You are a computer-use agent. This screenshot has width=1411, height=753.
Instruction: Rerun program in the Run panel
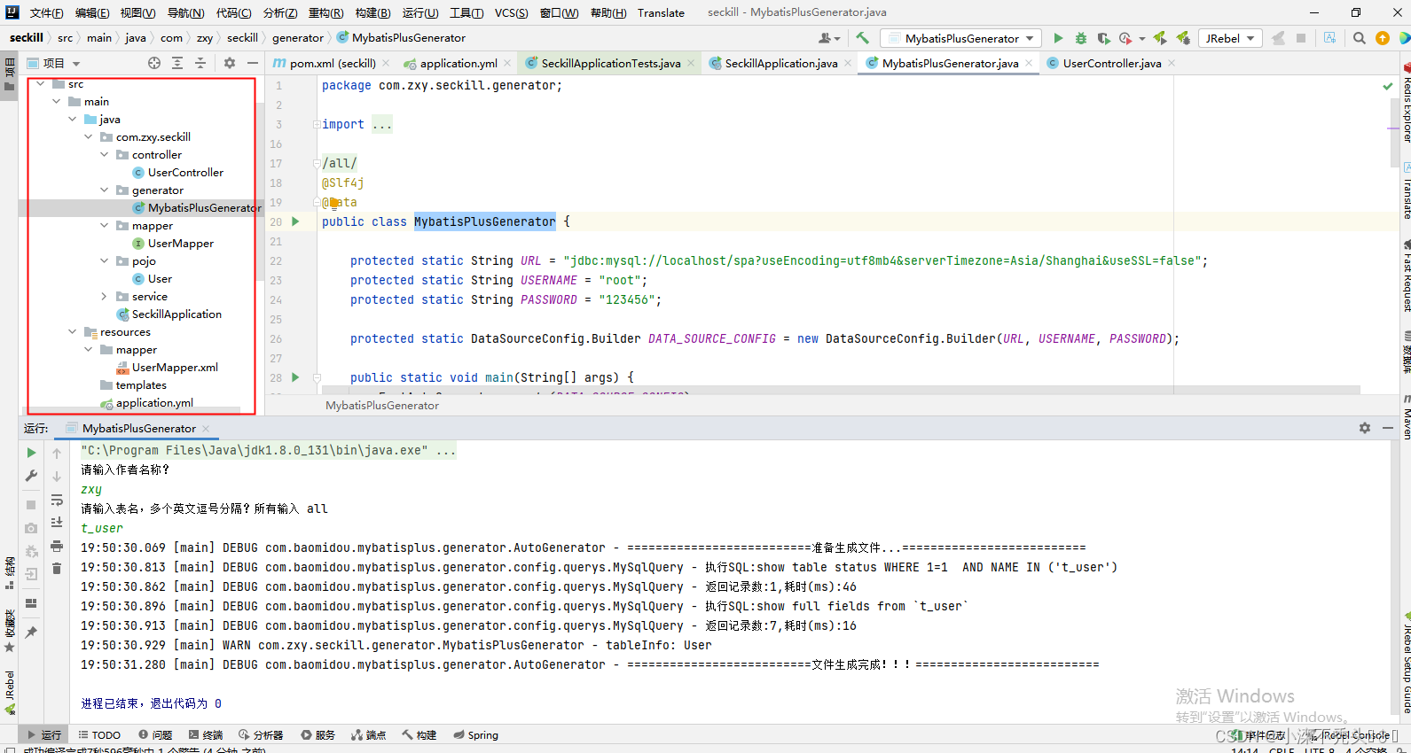click(x=31, y=453)
